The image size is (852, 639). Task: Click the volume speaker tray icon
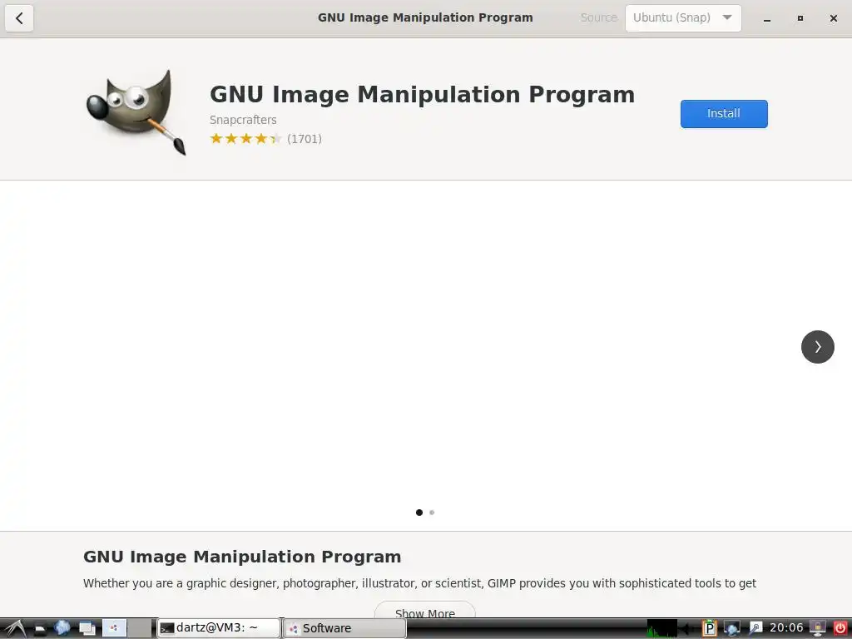coord(686,629)
